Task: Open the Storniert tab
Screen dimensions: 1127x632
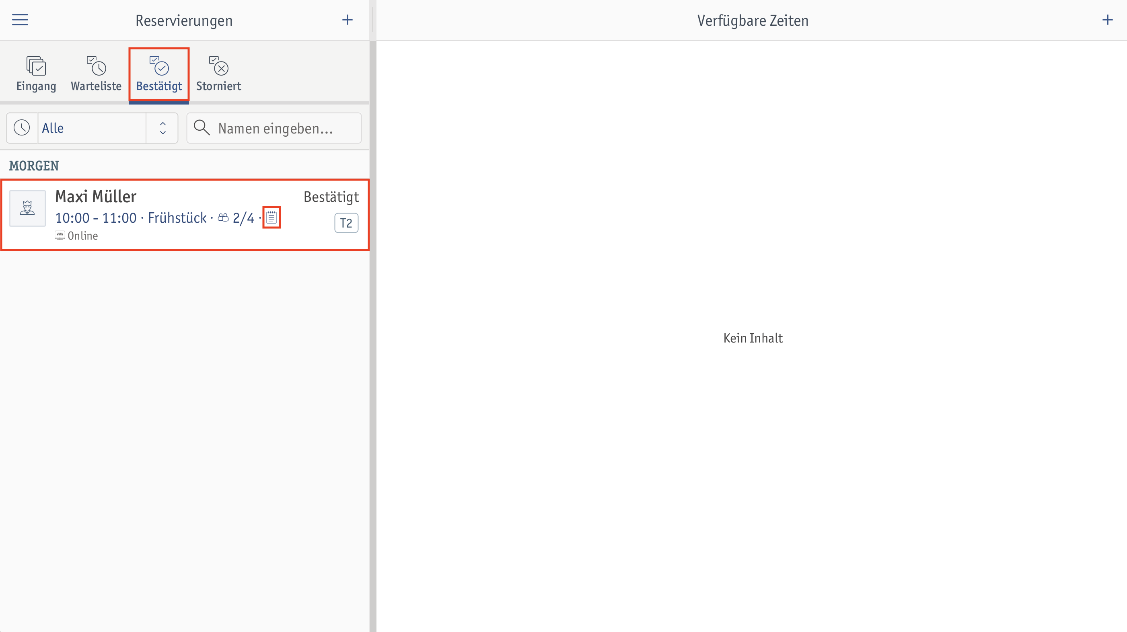Action: click(218, 74)
